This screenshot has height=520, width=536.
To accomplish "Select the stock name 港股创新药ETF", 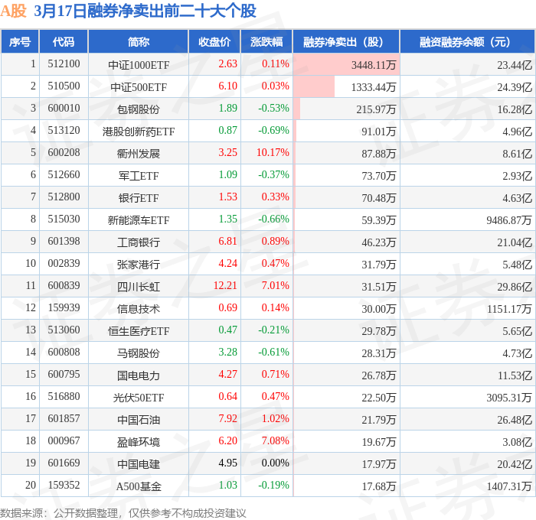I will (x=139, y=131).
